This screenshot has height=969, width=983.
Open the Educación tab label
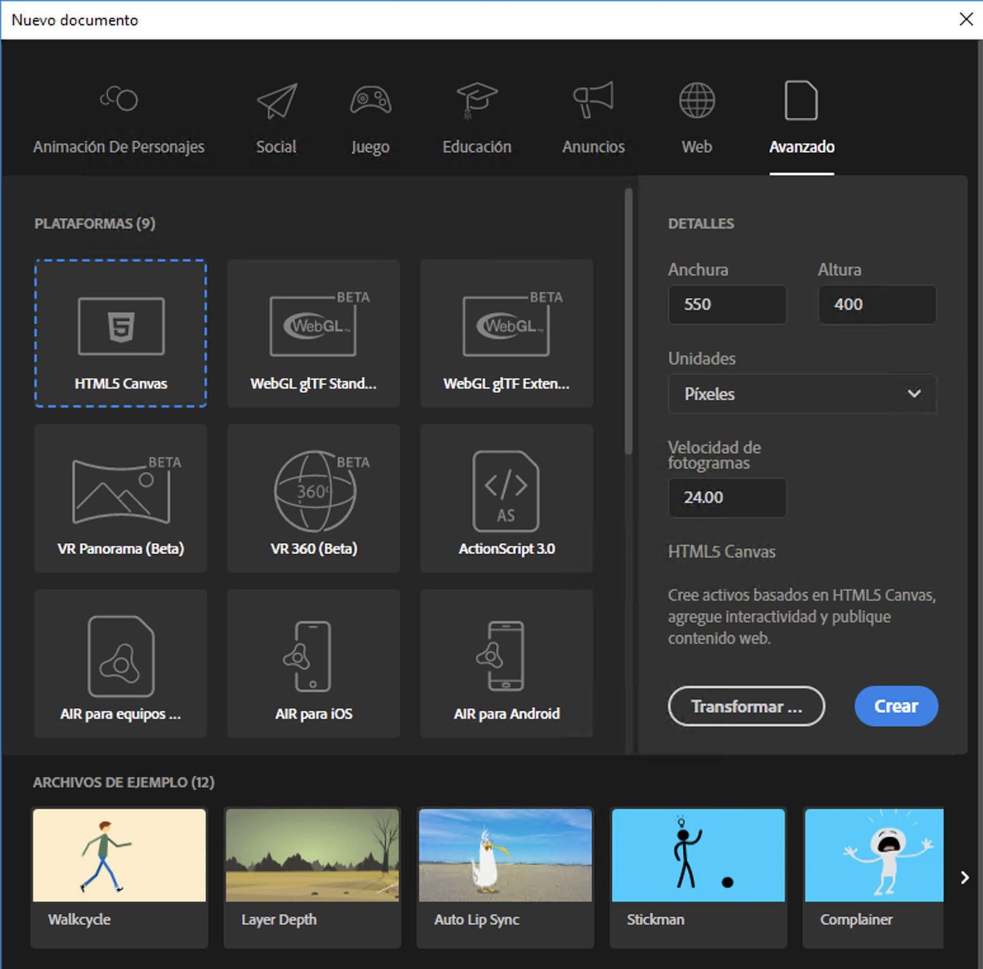(x=477, y=147)
